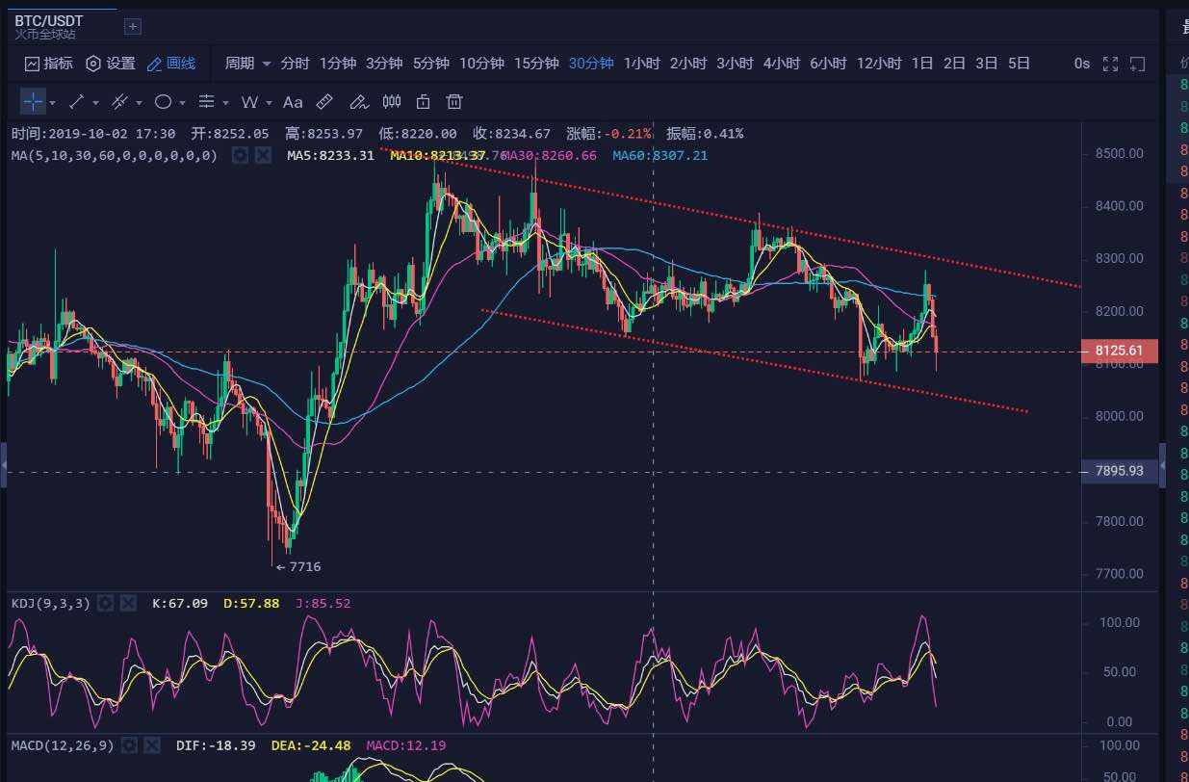Collapse the left side panel handle
The width and height of the screenshot is (1189, 782).
coord(4,465)
